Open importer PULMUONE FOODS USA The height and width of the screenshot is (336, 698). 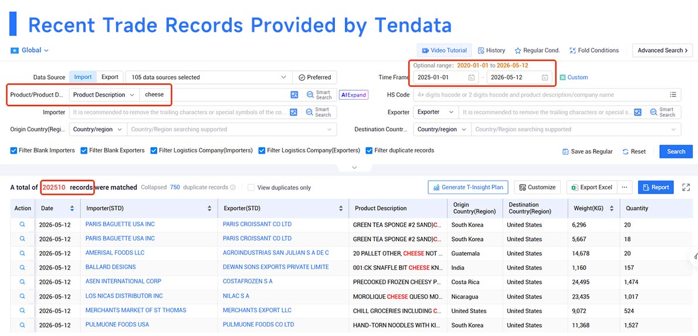tap(117, 324)
